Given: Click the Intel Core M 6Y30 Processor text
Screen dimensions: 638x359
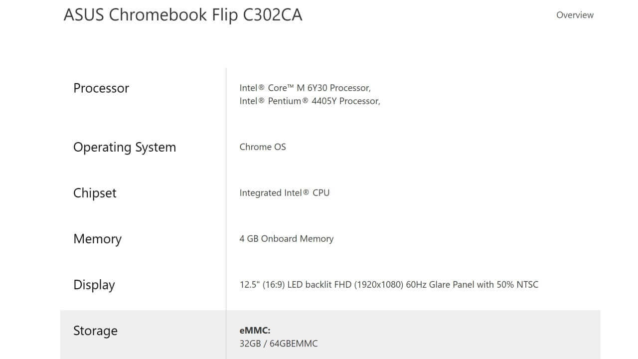Looking at the screenshot, I should [305, 88].
